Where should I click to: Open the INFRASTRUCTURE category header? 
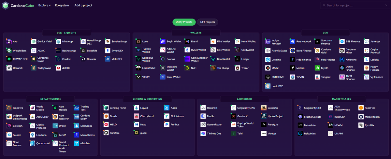[x=51, y=99]
